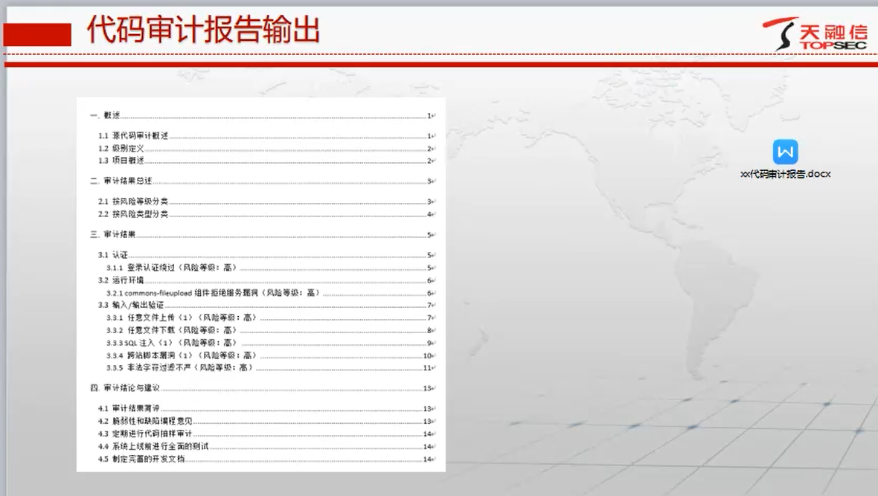The image size is (878, 496).
Task: Select the 1.2 级别定义 entry
Action: pyautogui.click(x=123, y=148)
